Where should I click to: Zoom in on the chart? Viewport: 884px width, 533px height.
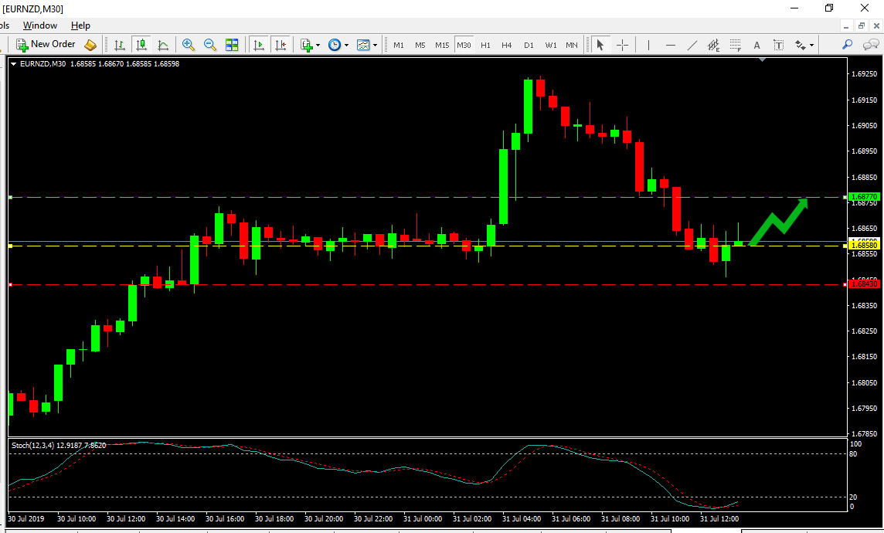click(x=189, y=45)
